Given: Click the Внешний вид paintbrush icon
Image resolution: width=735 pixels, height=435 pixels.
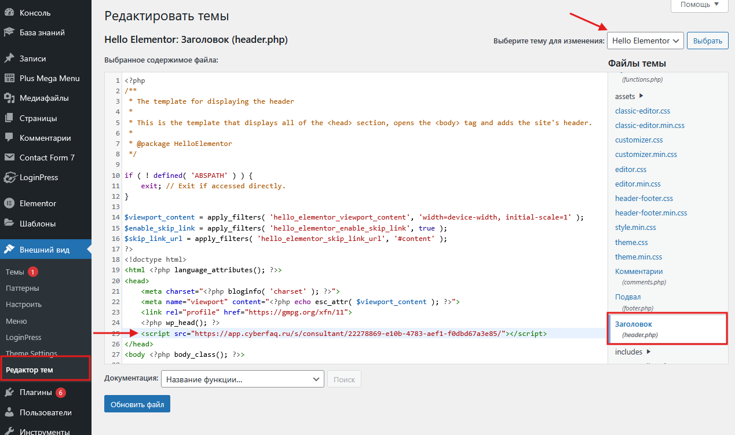Looking at the screenshot, I should coord(9,250).
